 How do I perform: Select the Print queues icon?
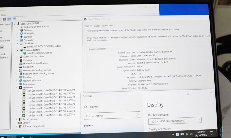point(21,84)
